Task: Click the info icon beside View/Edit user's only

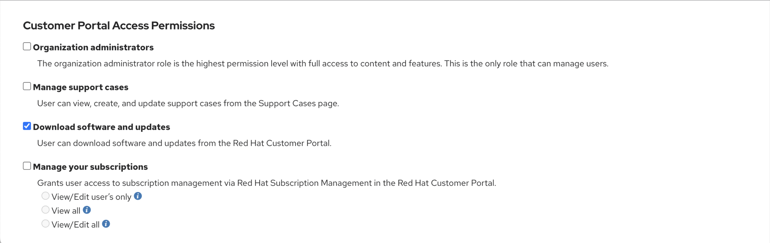Action: pyautogui.click(x=138, y=196)
